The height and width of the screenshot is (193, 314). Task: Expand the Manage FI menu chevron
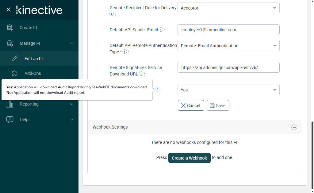[x=72, y=43]
